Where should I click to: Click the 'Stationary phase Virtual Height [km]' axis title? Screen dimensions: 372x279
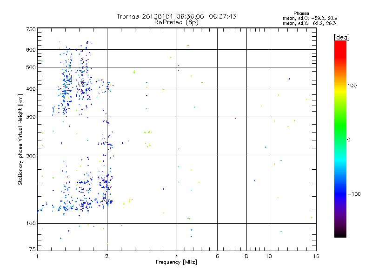[20, 139]
